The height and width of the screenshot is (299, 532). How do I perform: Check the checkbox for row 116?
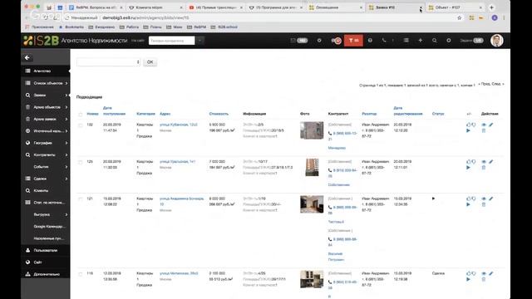tap(81, 274)
